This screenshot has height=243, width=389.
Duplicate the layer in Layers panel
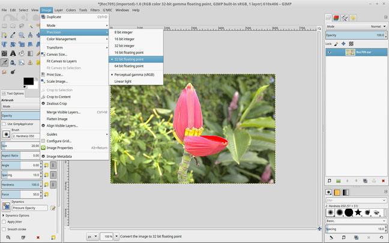coord(365,181)
